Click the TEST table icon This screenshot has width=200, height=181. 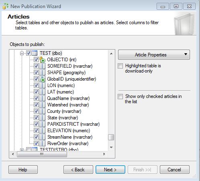(35, 53)
